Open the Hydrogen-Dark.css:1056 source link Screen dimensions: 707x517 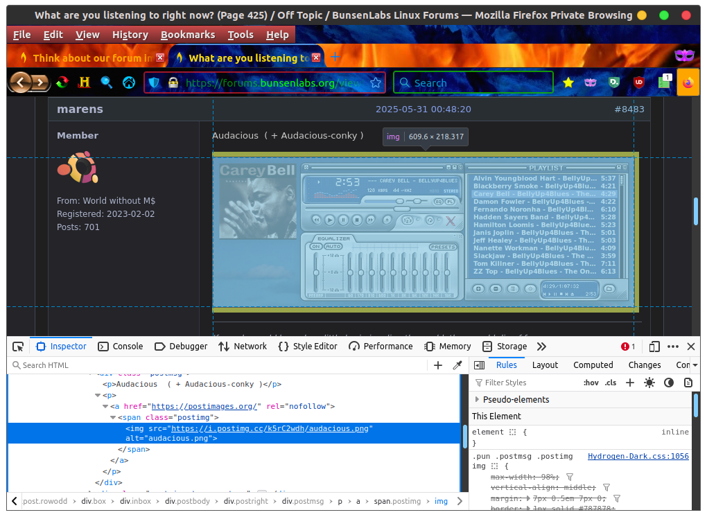click(638, 456)
